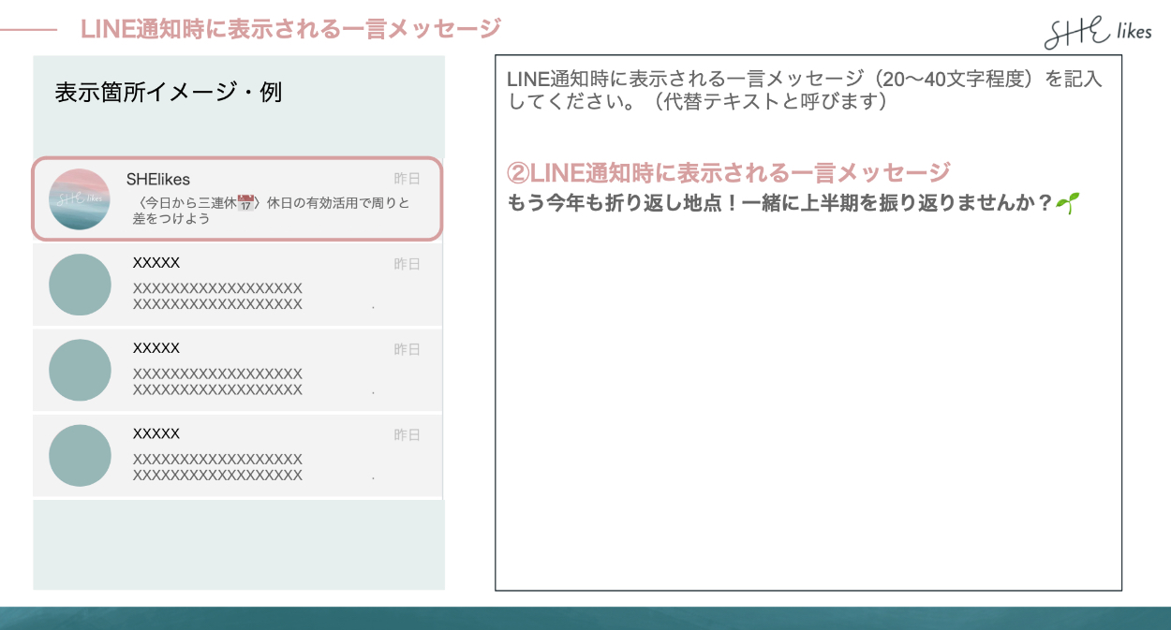Select the first XXXXX chat name
Screen dimensions: 1171x630
click(156, 263)
